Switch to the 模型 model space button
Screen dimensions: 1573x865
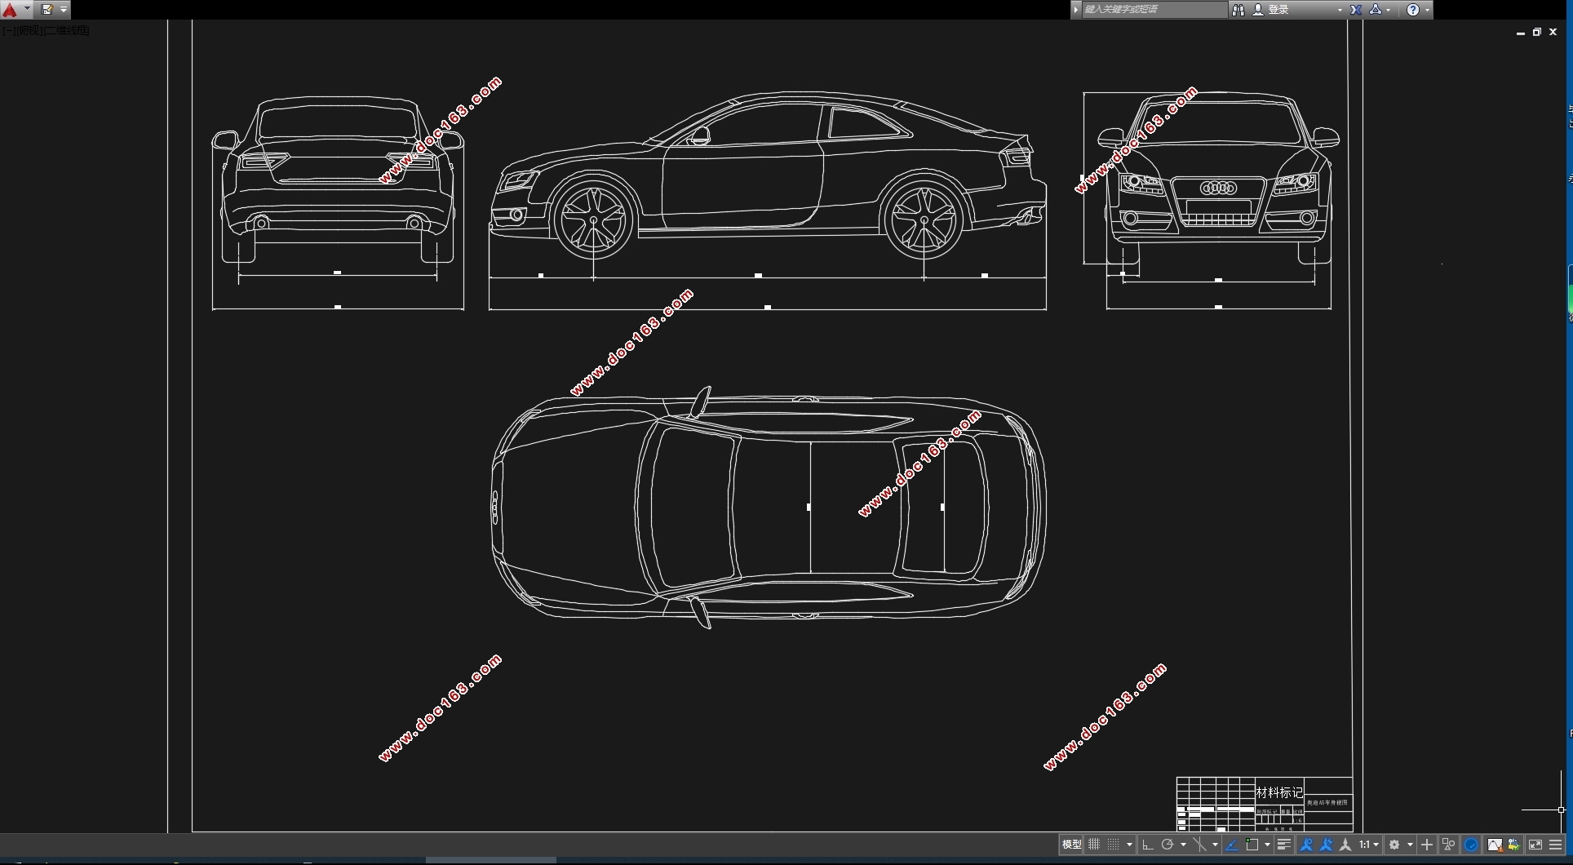[x=1071, y=845]
